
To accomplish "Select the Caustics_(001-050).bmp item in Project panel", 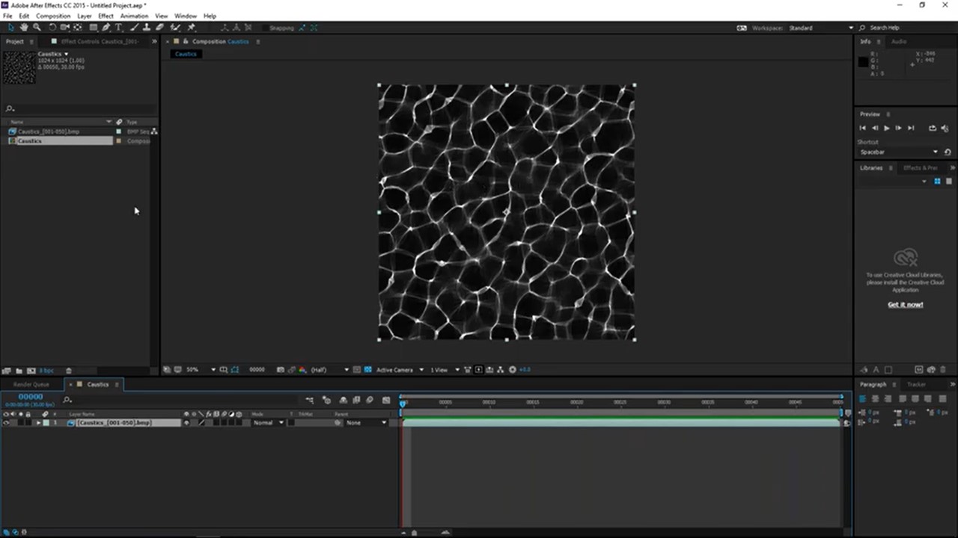I will pyautogui.click(x=49, y=132).
